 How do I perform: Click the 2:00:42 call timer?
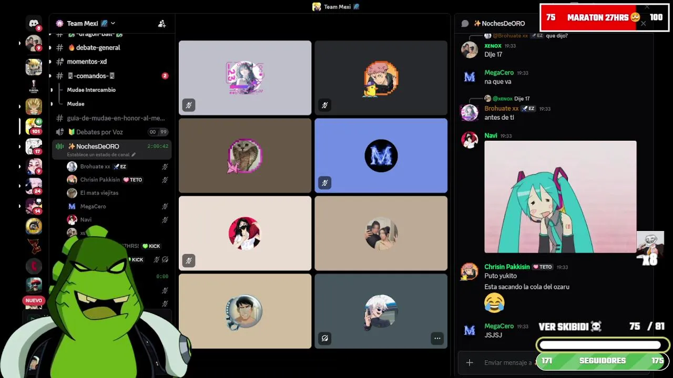[x=158, y=146]
